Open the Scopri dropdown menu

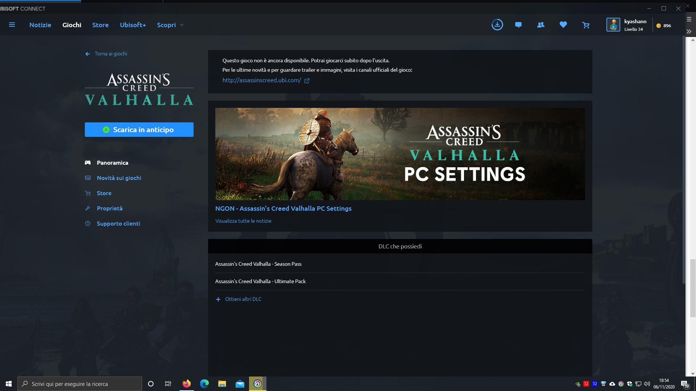pos(170,25)
